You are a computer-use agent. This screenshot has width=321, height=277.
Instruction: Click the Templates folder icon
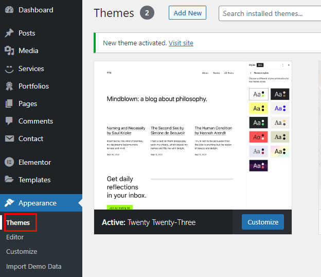pos(9,179)
